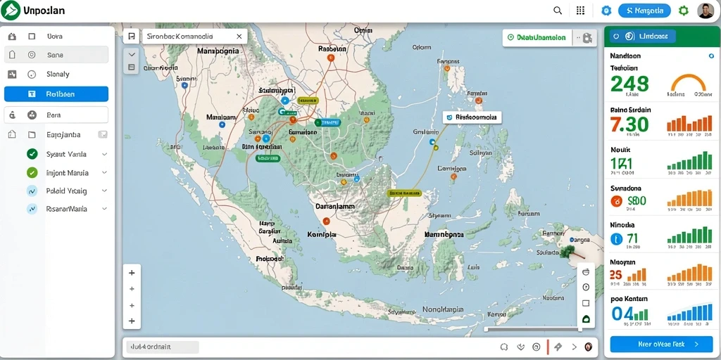
Task: Select the circle radio in the Sana row
Action: (32, 55)
